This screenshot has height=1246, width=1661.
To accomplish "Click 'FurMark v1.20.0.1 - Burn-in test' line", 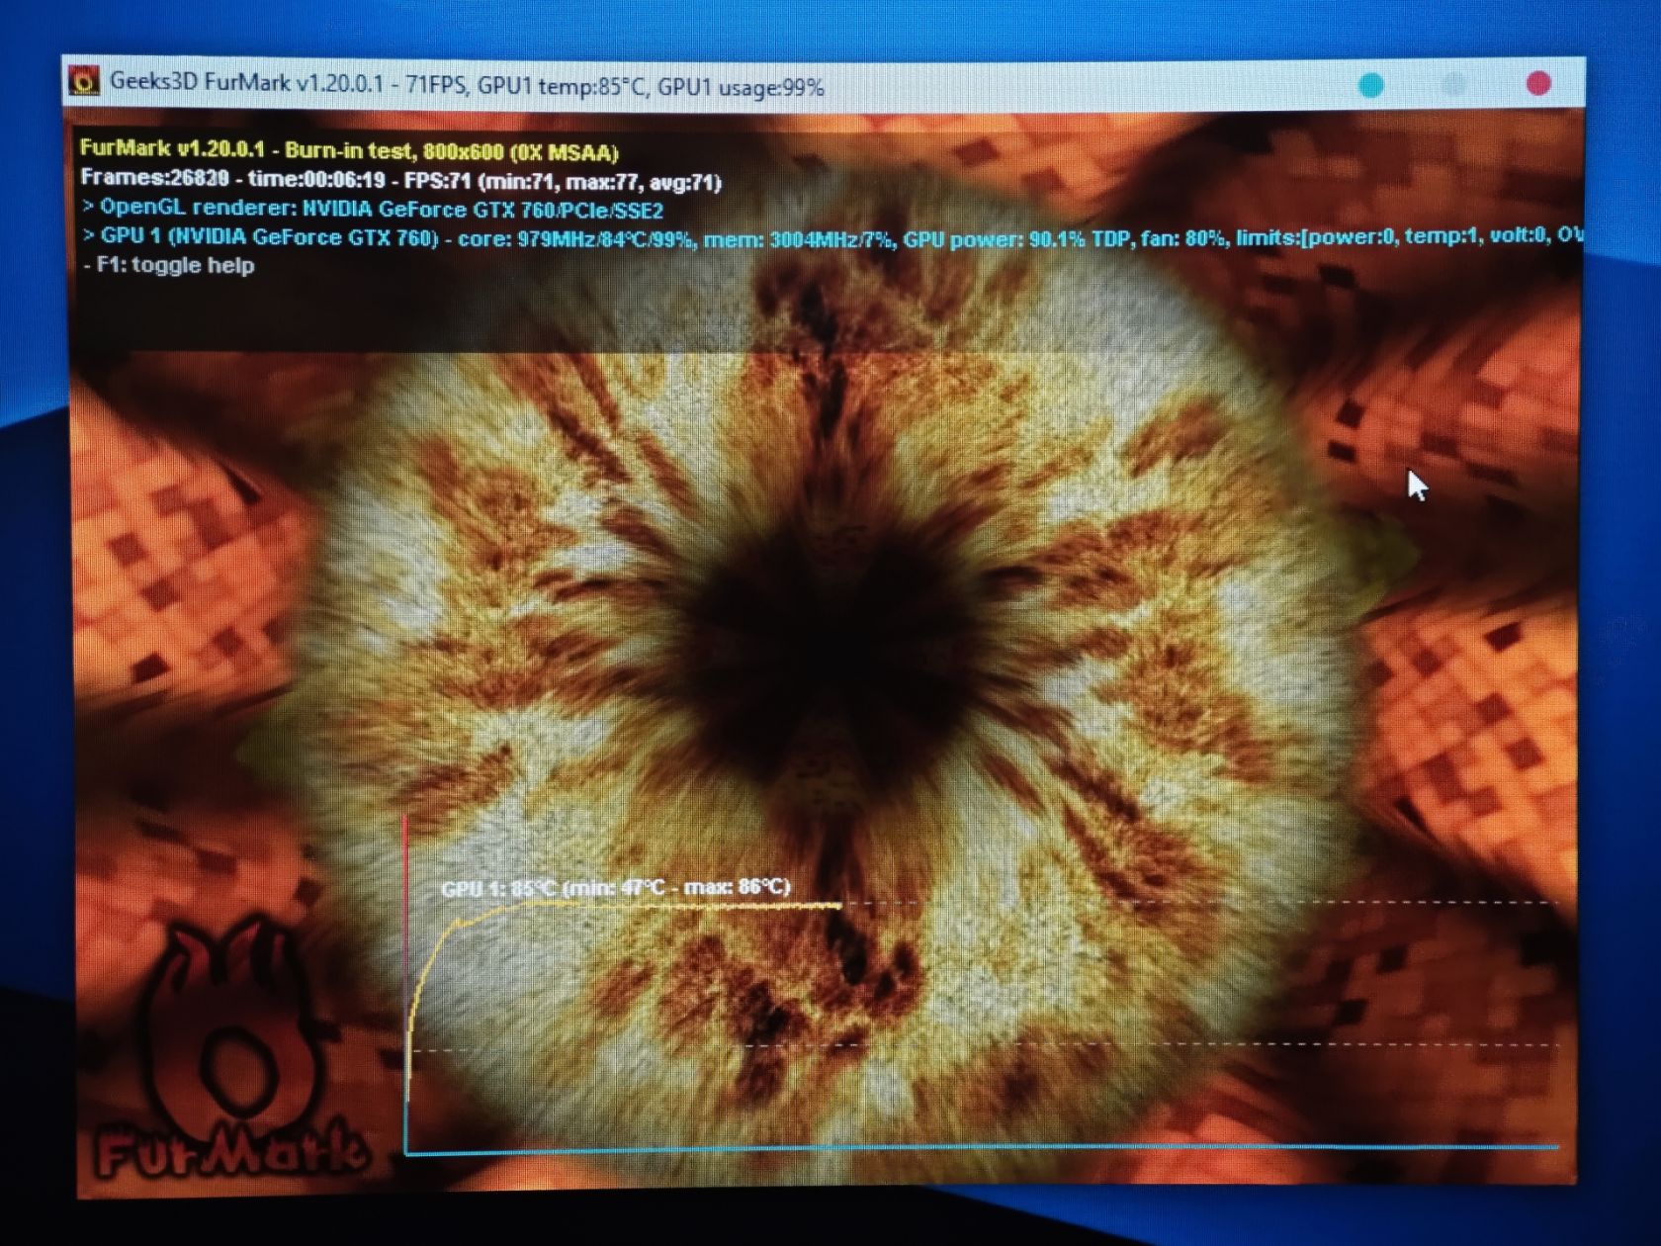I will [x=349, y=151].
